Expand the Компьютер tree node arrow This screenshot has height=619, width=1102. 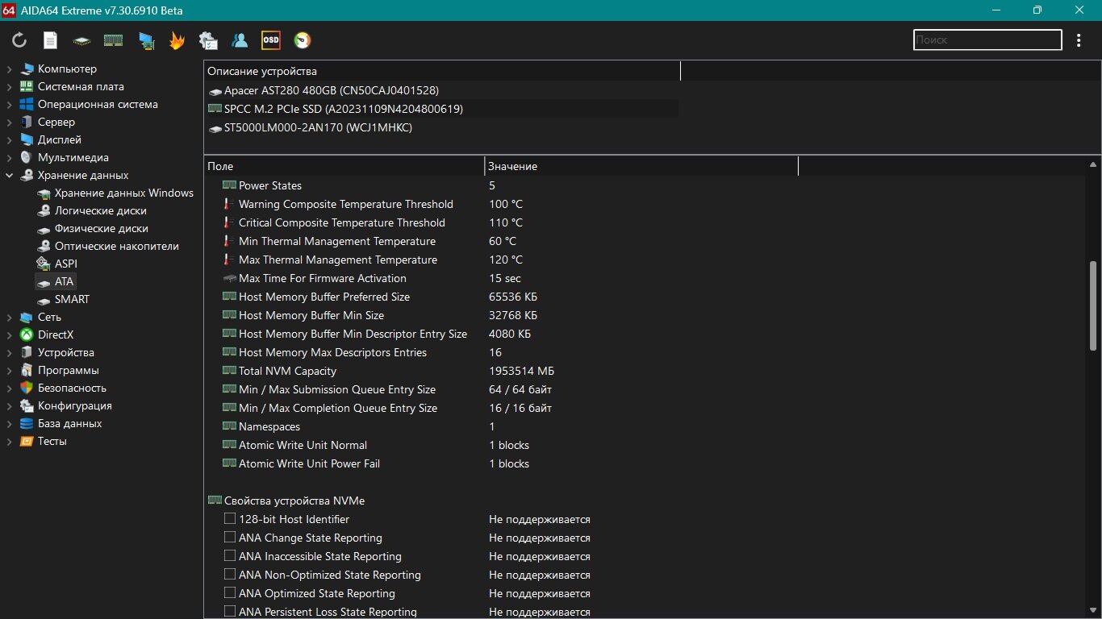point(9,69)
